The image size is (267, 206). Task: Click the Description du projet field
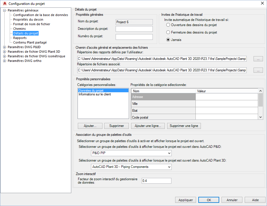134,29
